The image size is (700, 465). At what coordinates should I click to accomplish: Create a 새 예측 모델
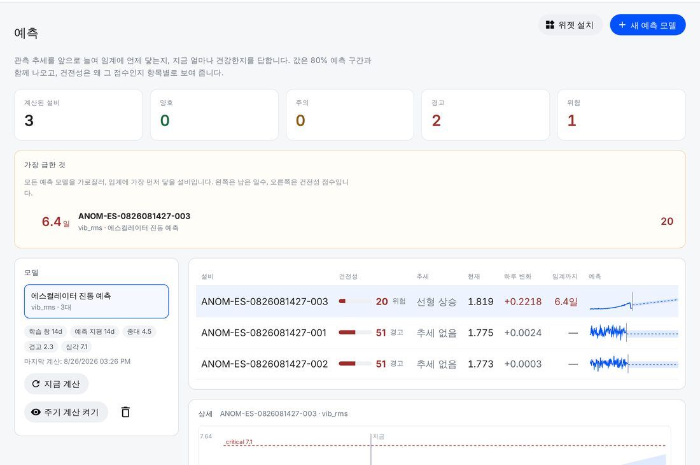click(647, 25)
